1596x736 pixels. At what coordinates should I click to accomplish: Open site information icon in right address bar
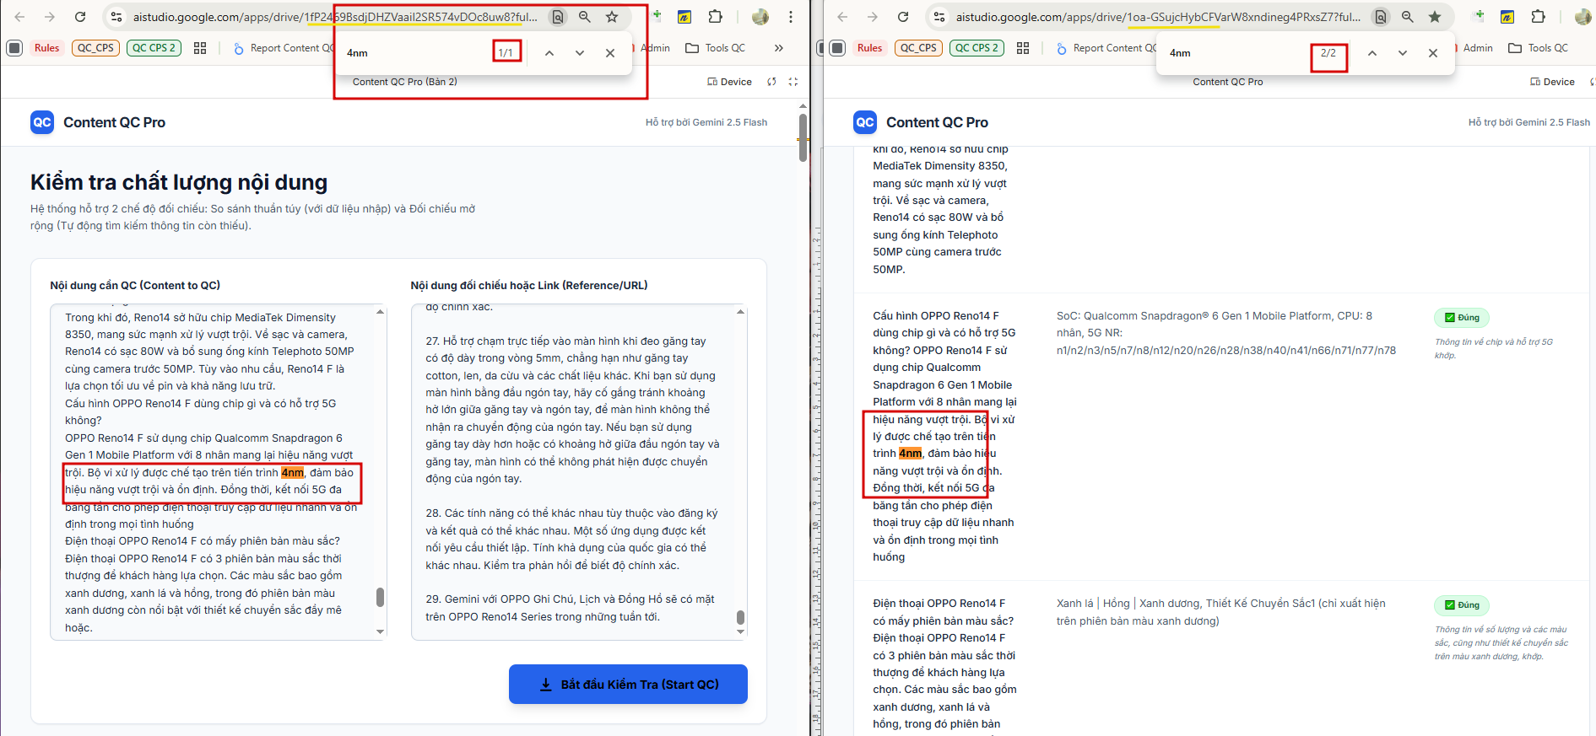(x=939, y=17)
